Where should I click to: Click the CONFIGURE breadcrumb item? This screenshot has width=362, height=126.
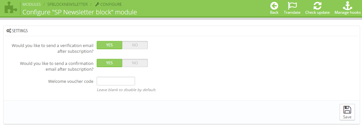[111, 4]
